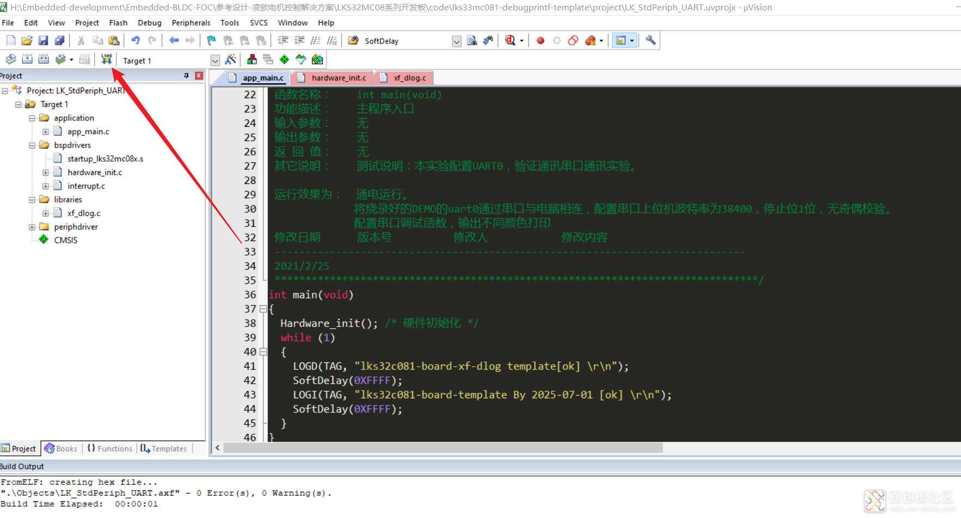
Task: Open the debug session dropdown arrow
Action: (x=522, y=41)
